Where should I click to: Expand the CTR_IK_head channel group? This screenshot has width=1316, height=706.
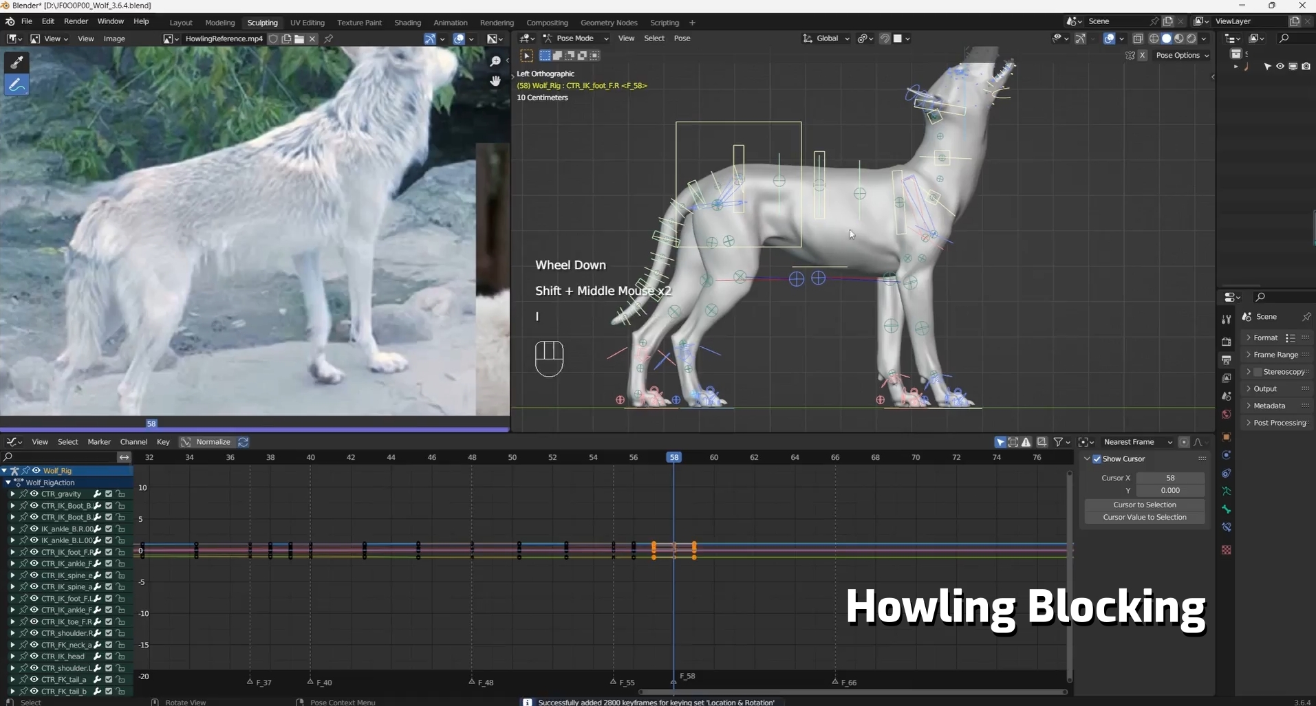(x=12, y=657)
